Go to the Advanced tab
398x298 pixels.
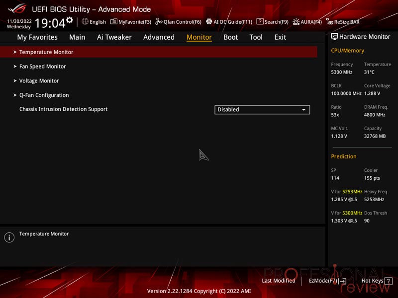pyautogui.click(x=159, y=37)
